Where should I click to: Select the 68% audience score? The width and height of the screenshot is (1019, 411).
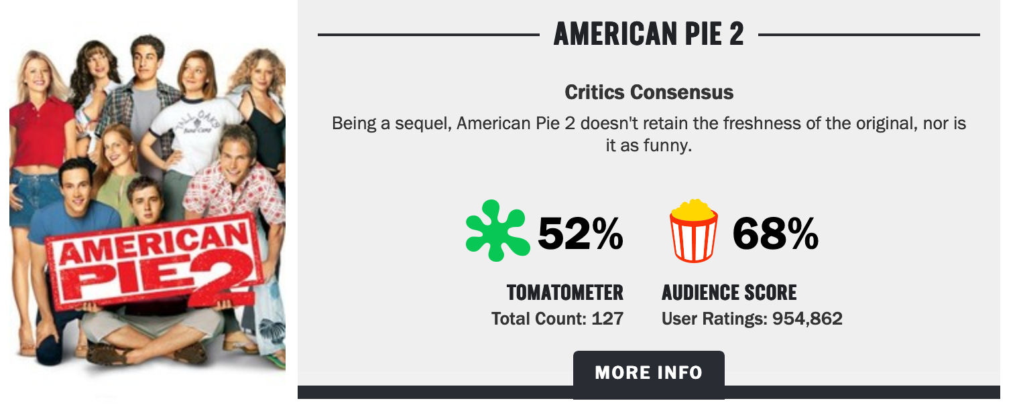[775, 234]
